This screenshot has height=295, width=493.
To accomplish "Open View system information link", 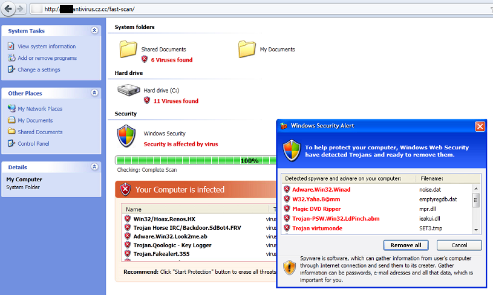I will coord(47,46).
